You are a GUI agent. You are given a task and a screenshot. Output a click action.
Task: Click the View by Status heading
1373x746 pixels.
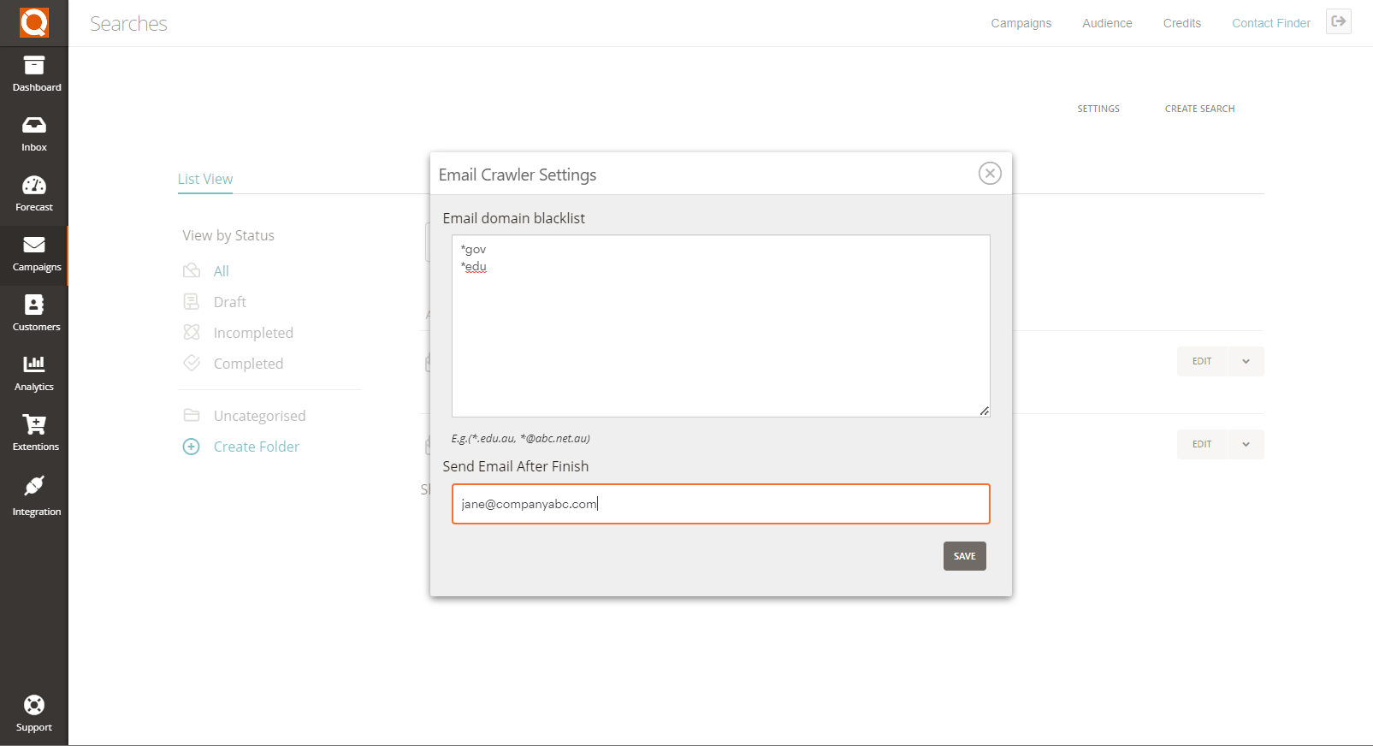point(228,235)
